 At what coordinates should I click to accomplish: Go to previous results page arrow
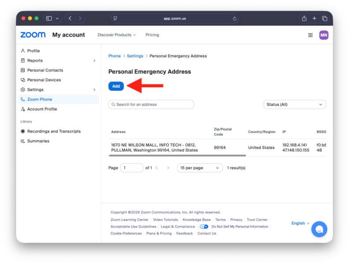[156, 168]
